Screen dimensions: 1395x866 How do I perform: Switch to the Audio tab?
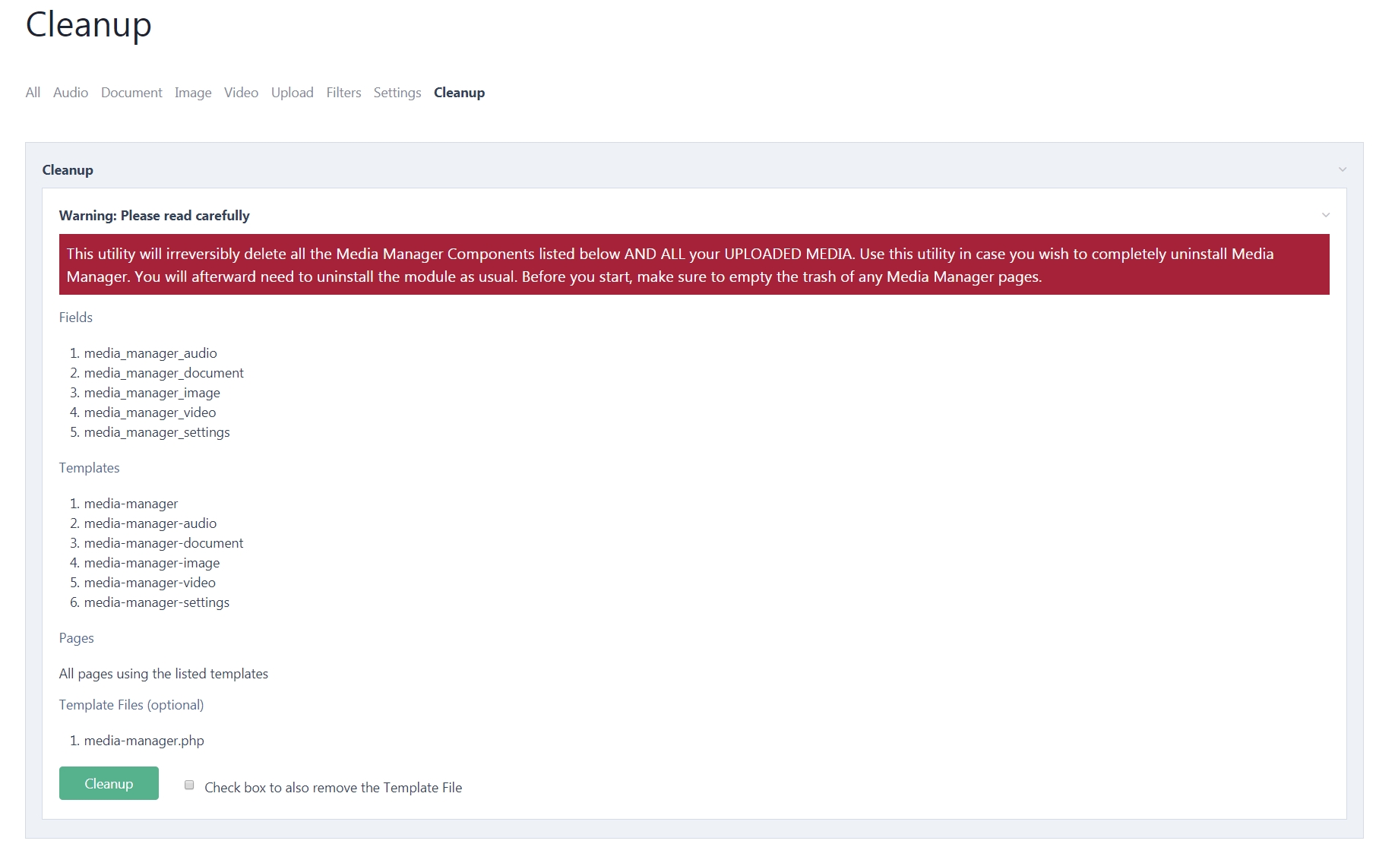click(71, 93)
